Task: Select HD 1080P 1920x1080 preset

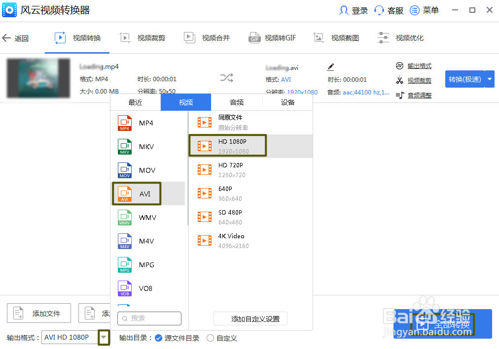Action: tap(251, 146)
